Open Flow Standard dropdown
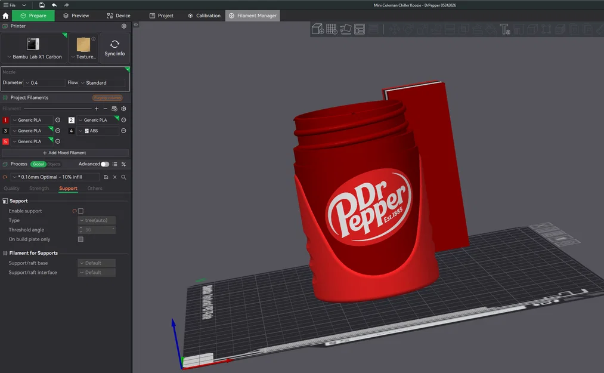The width and height of the screenshot is (604, 373). click(102, 83)
